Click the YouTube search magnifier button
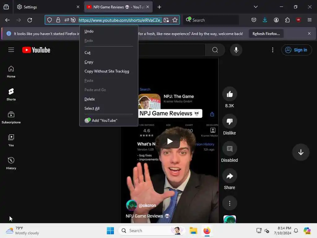Viewport: 317px width, 238px height. tap(215, 50)
